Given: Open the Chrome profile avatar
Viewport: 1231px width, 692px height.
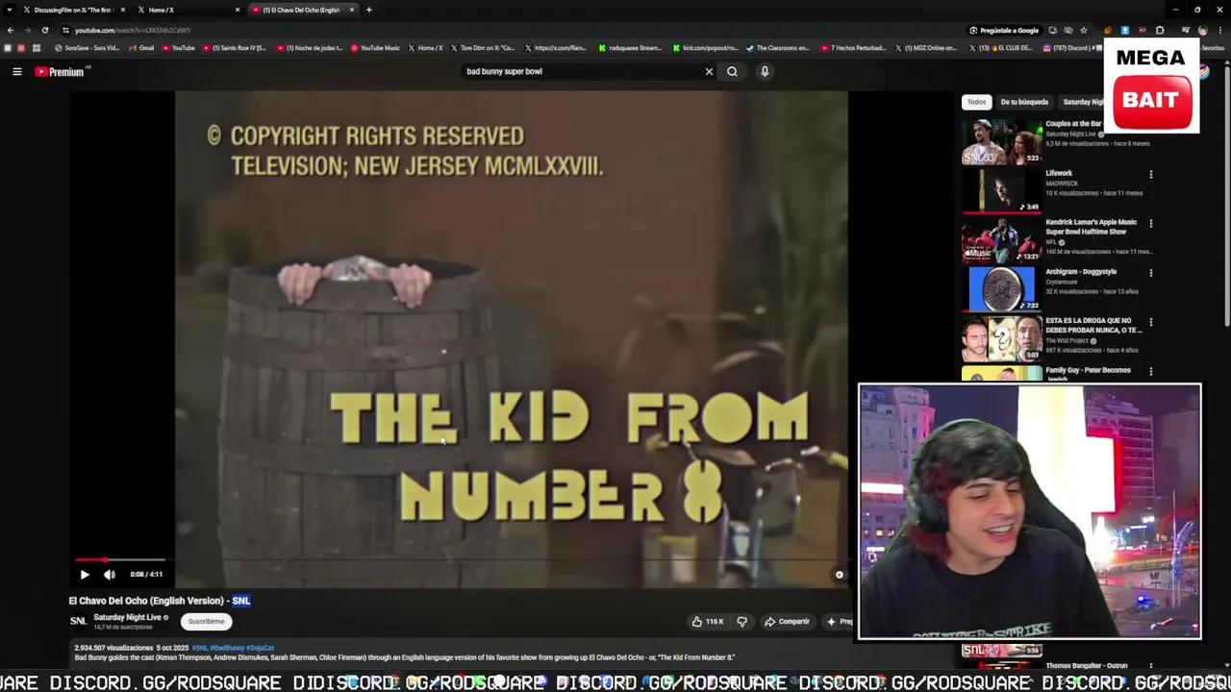Looking at the screenshot, I should coord(1202,30).
